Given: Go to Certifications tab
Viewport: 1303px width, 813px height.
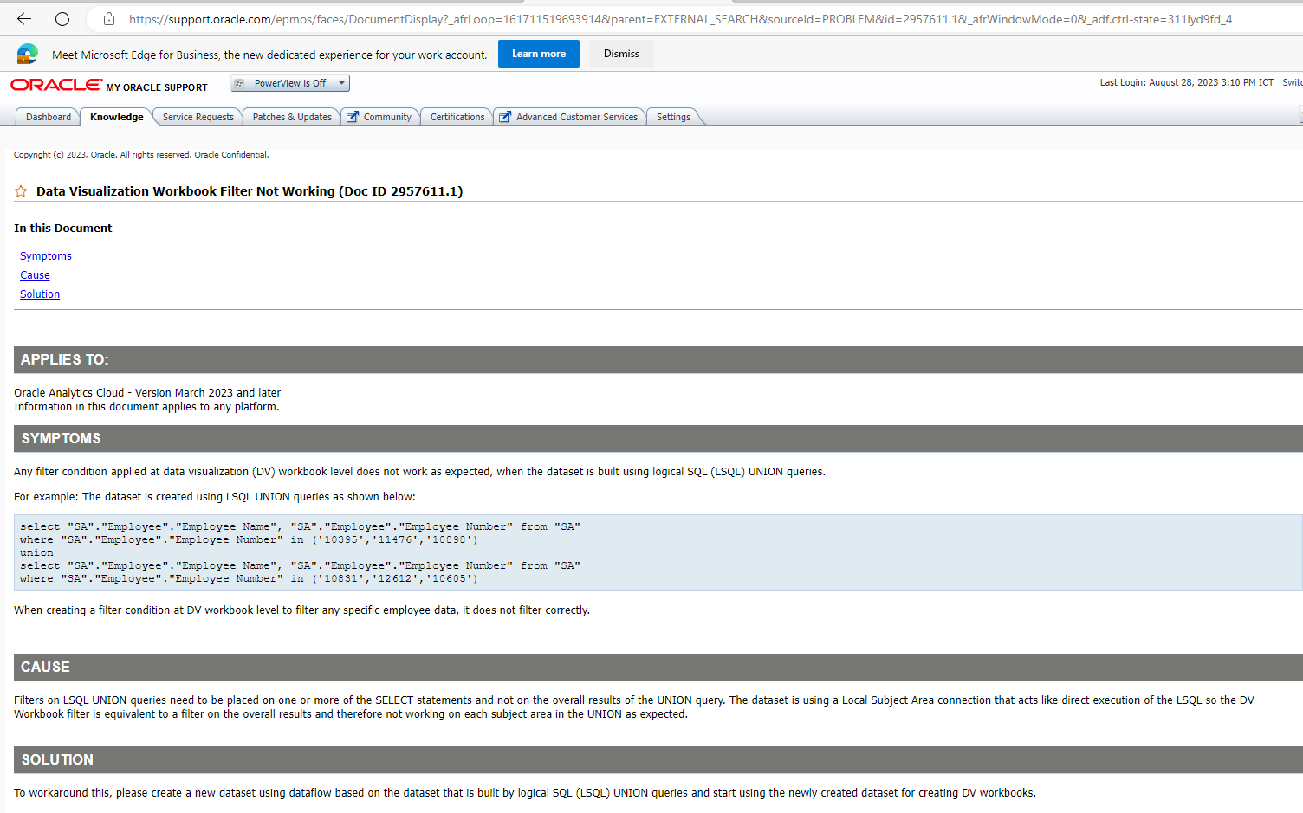Looking at the screenshot, I should [457, 117].
